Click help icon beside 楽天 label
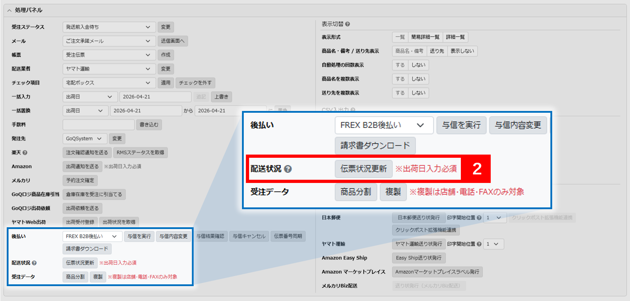This screenshot has height=301, width=630. click(25, 153)
